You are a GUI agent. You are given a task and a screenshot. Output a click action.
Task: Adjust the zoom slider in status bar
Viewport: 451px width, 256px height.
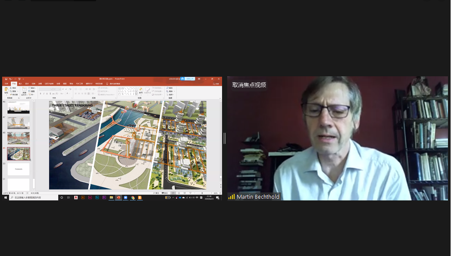[203, 193]
